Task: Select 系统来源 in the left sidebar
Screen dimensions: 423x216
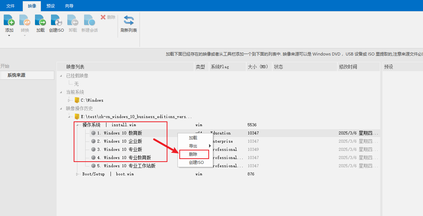Action: point(27,75)
